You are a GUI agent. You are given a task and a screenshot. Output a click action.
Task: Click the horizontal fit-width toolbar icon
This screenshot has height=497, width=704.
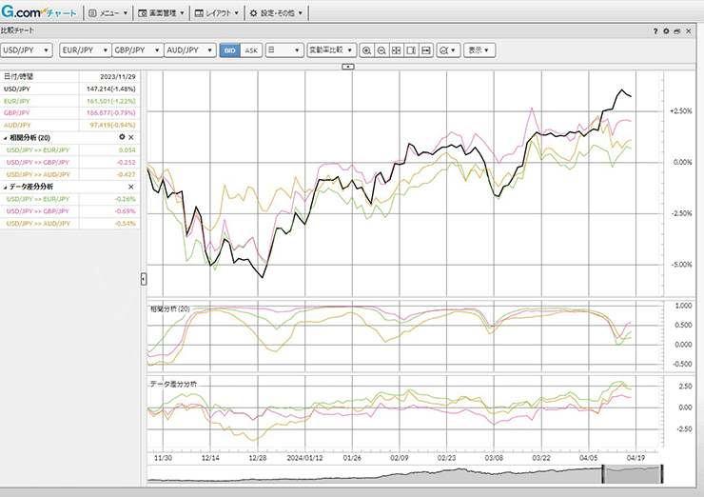[426, 50]
